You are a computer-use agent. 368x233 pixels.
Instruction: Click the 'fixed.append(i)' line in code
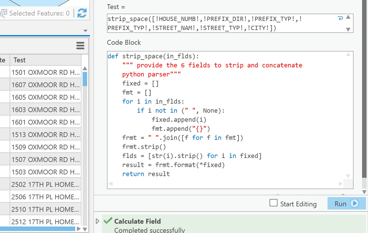click(x=179, y=119)
